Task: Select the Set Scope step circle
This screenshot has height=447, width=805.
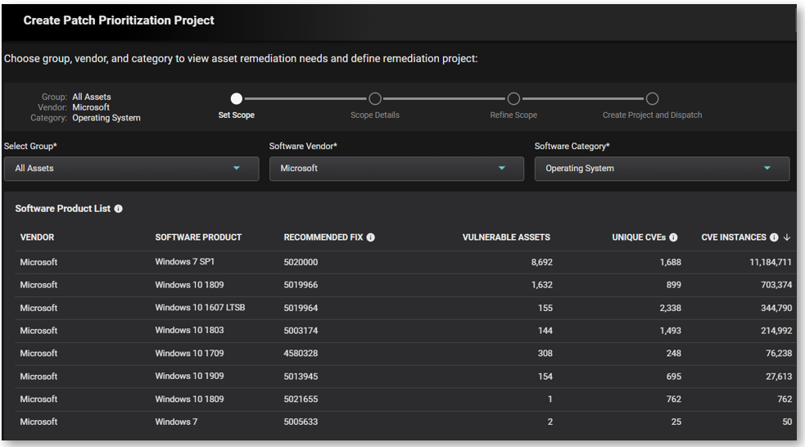Action: (x=236, y=98)
